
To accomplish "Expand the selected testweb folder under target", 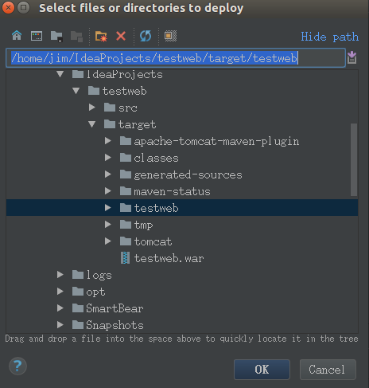I will pyautogui.click(x=108, y=208).
